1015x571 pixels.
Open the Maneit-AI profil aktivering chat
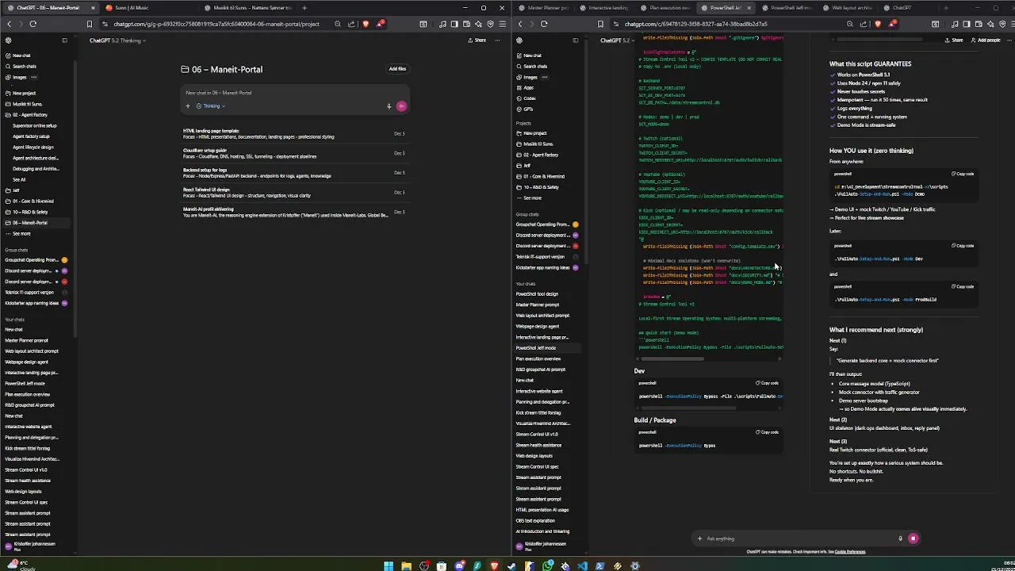[x=294, y=212]
